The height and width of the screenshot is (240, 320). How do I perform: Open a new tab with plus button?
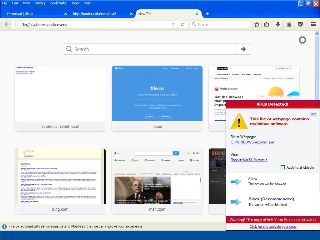click(207, 14)
